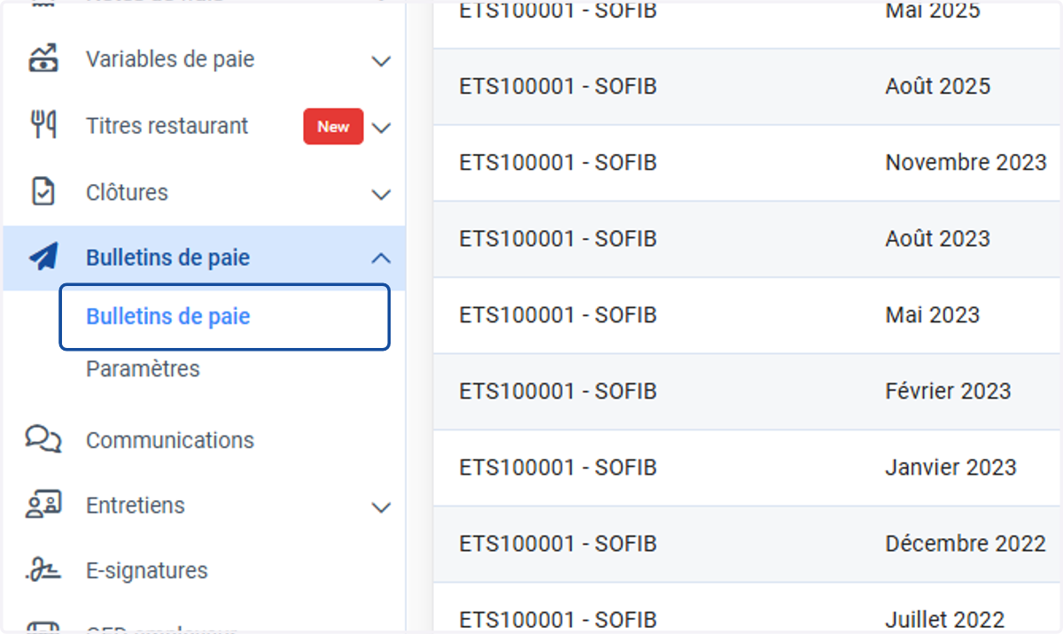The width and height of the screenshot is (1063, 634).
Task: Expand the Variables de paie chevron
Action: click(381, 61)
